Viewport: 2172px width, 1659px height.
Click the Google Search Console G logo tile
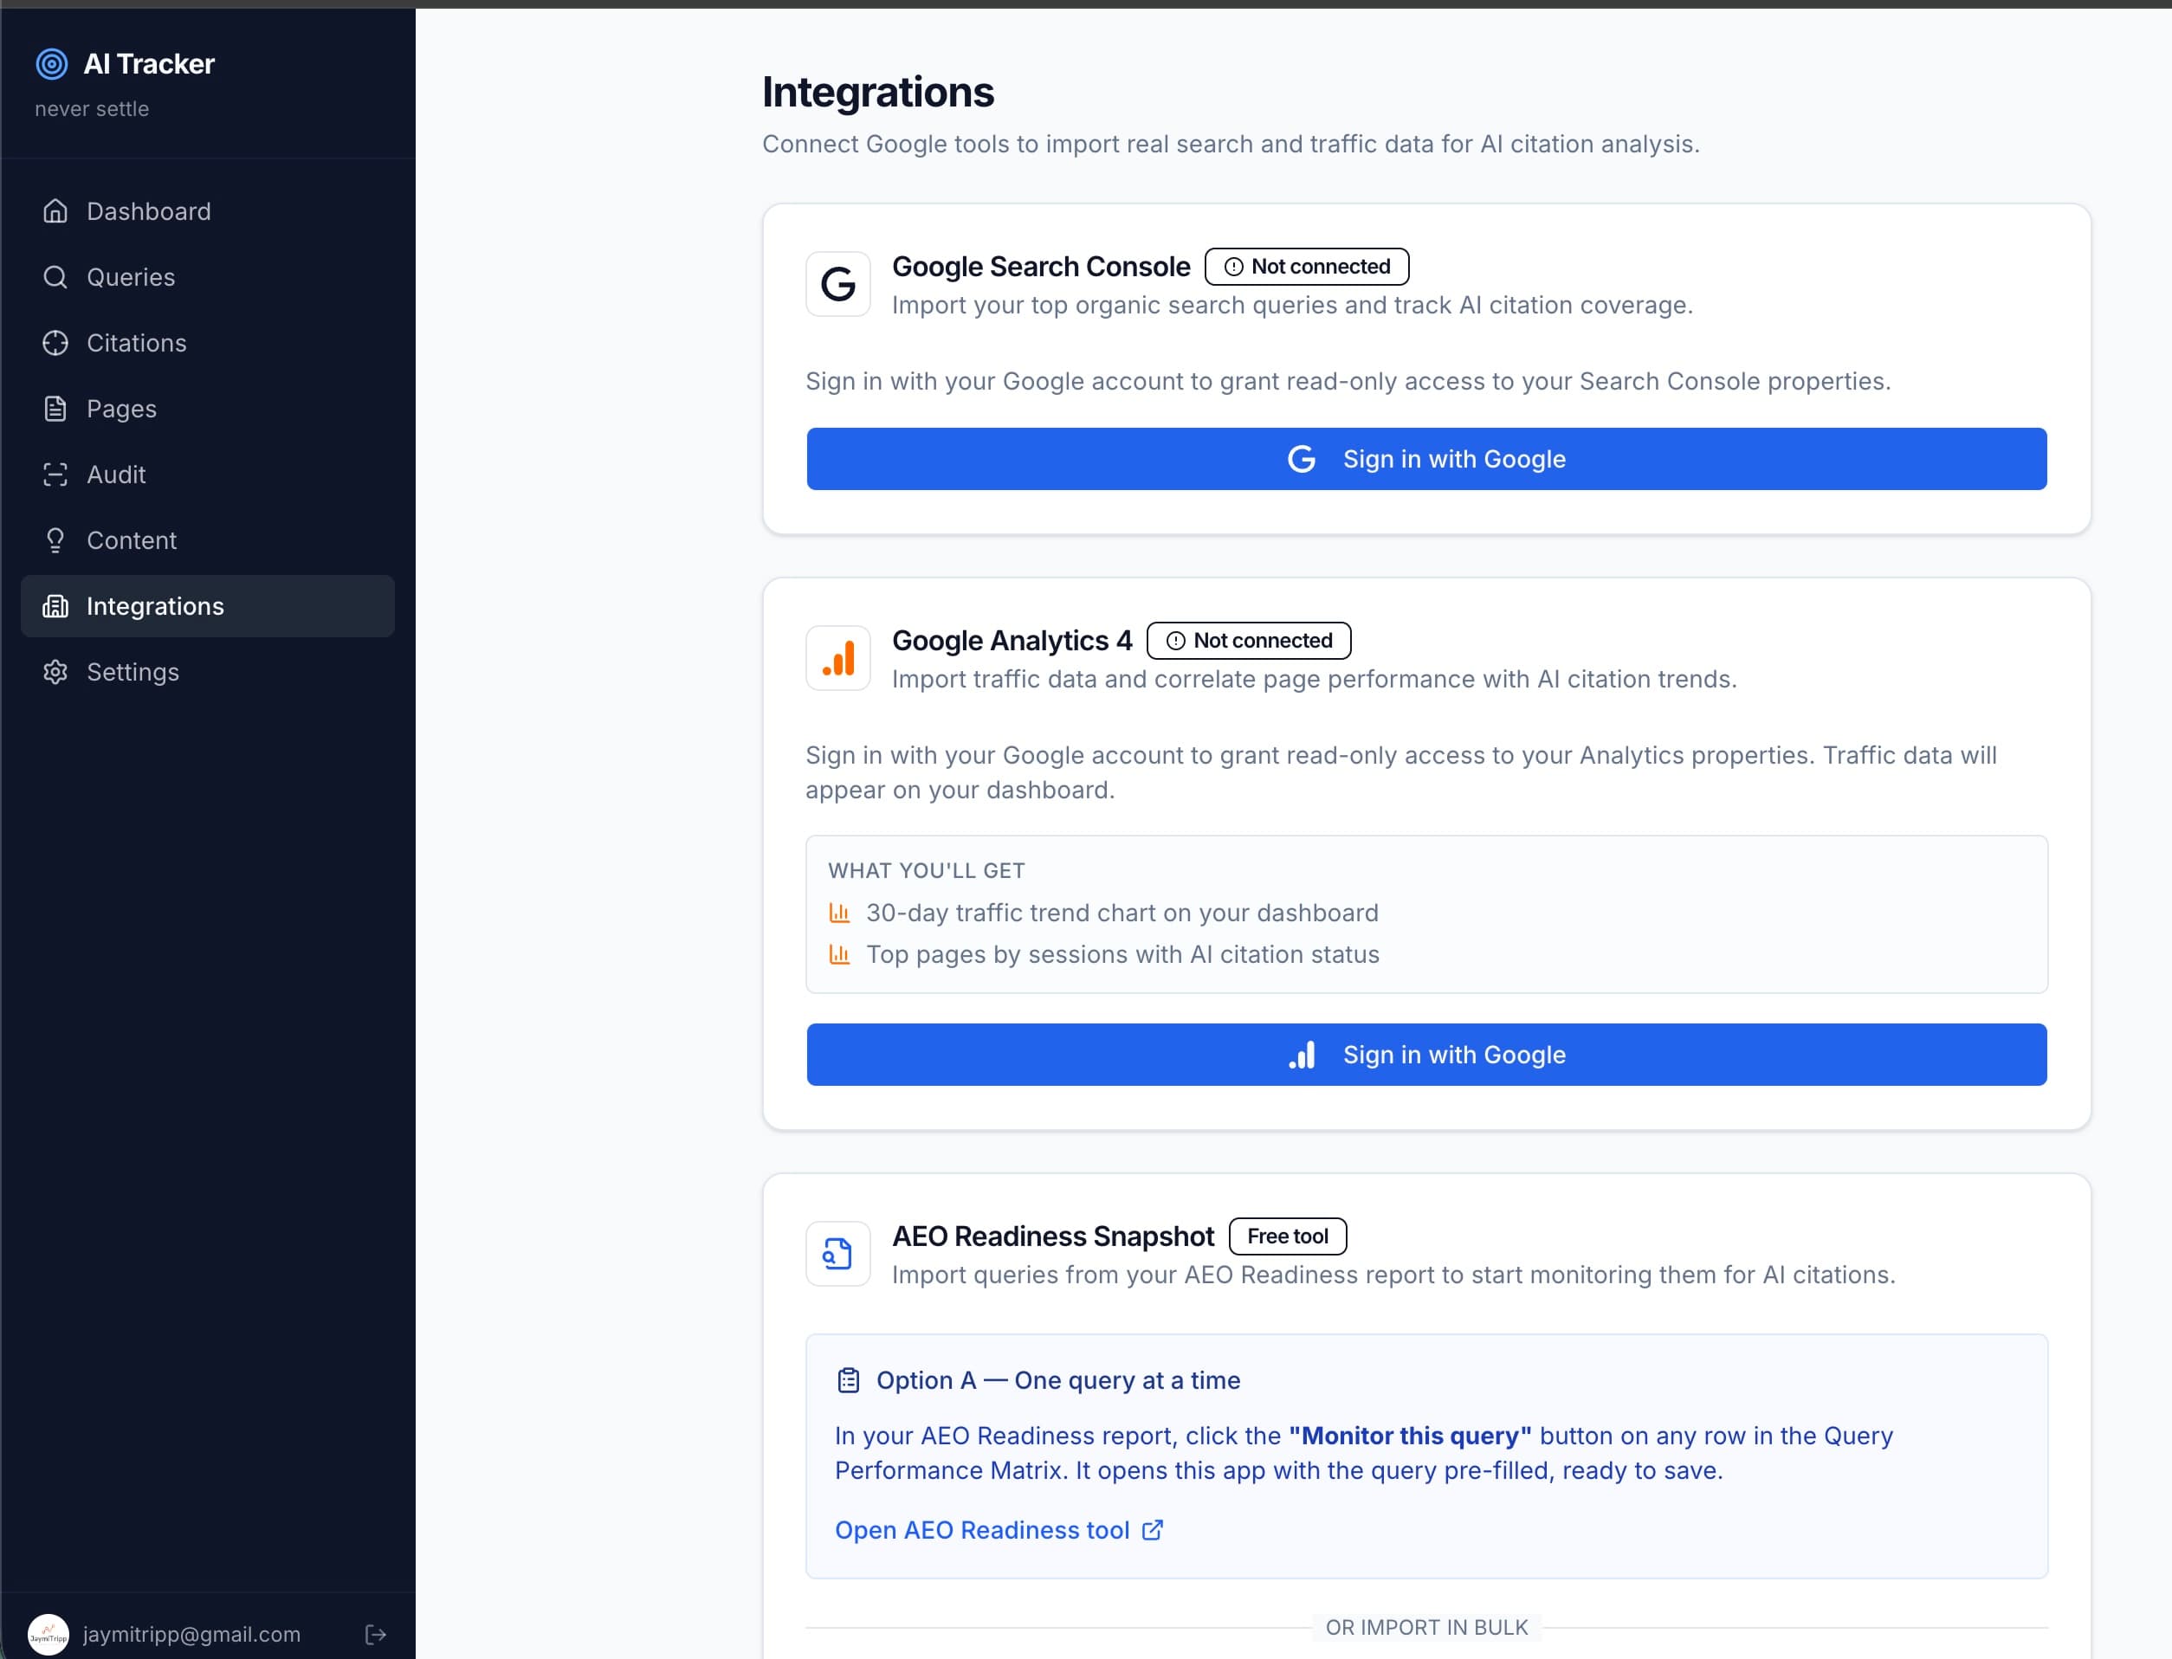pos(837,284)
